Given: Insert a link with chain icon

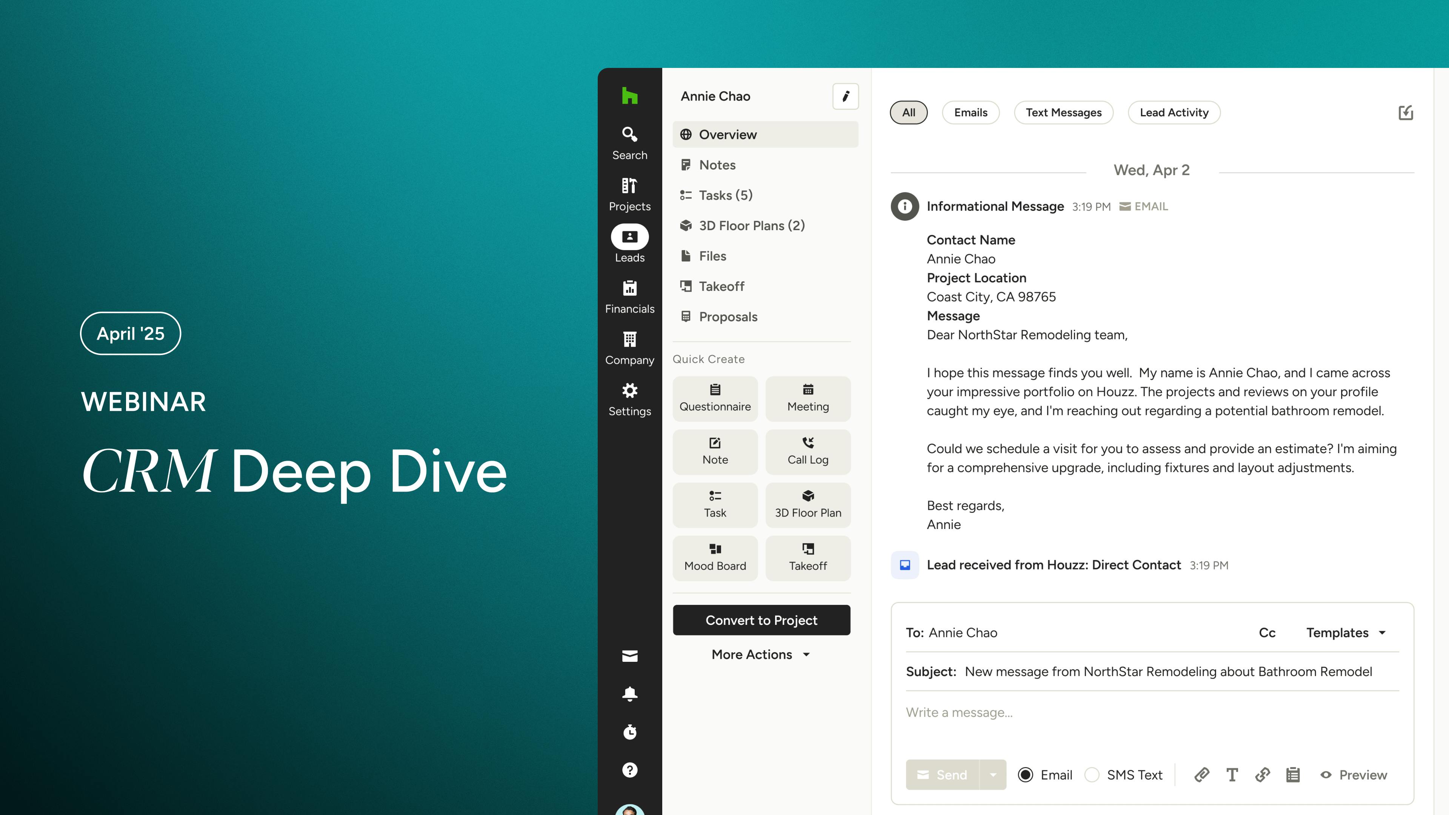Looking at the screenshot, I should click(1262, 775).
